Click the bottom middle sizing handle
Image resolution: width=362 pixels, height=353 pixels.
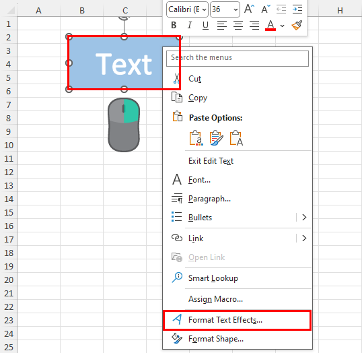tap(124, 89)
